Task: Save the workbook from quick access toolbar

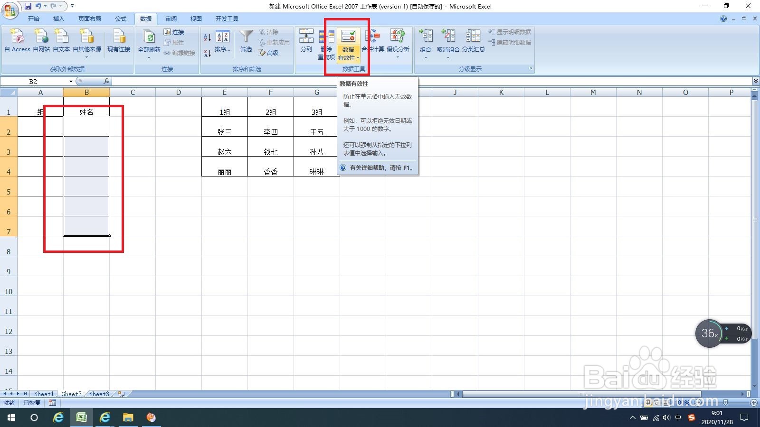Action: click(x=28, y=6)
